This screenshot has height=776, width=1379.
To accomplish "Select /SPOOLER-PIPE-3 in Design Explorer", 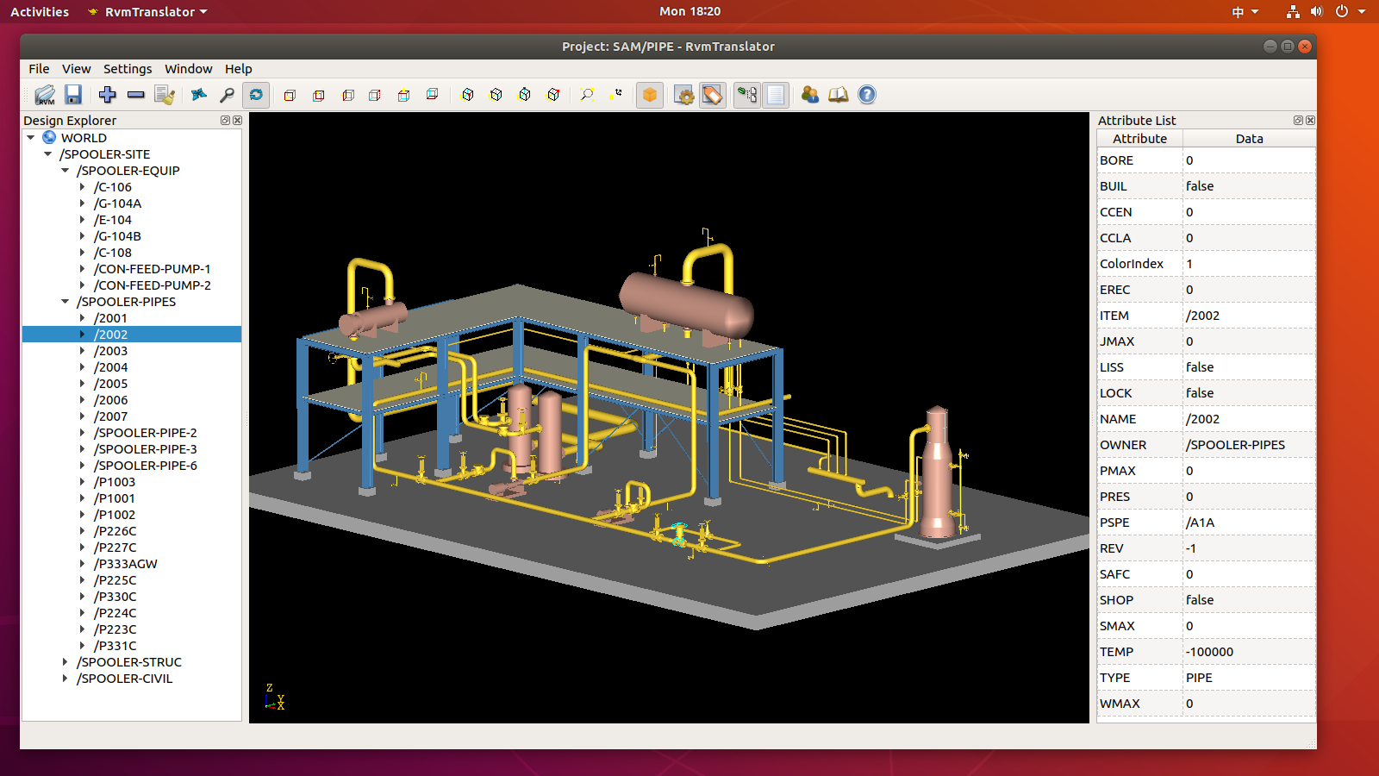I will point(146,449).
